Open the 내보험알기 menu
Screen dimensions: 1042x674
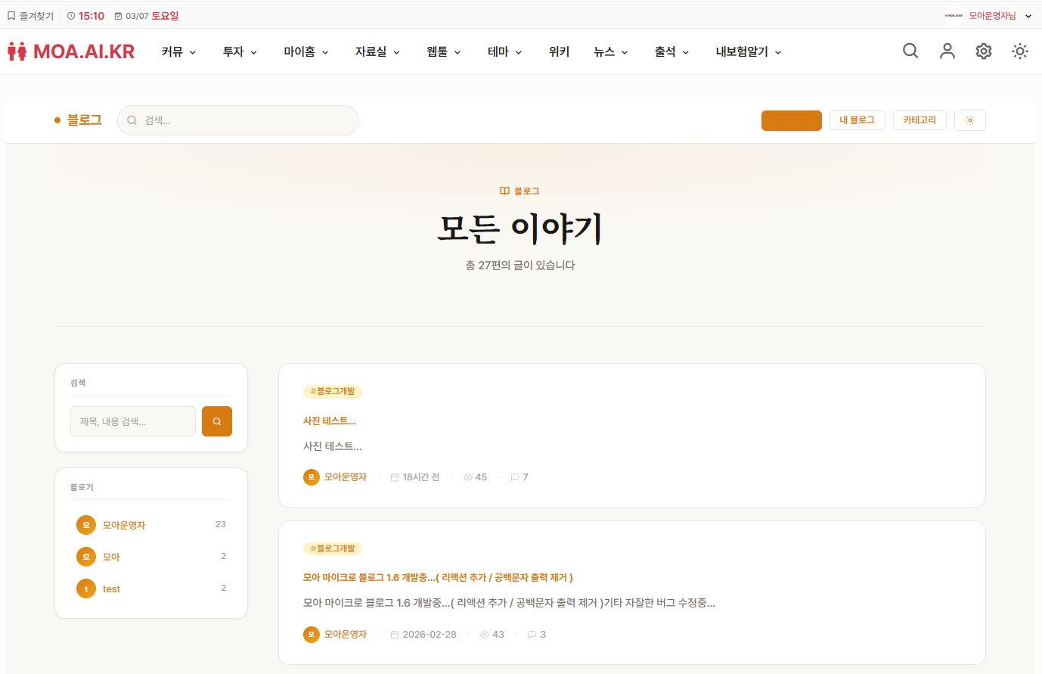pos(748,52)
